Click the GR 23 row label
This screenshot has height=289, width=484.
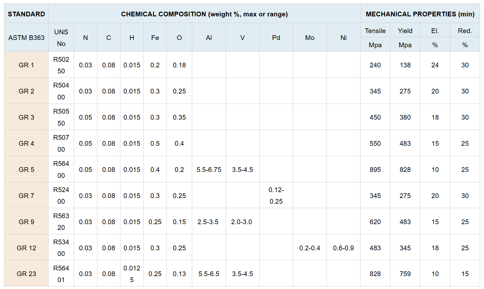26,274
